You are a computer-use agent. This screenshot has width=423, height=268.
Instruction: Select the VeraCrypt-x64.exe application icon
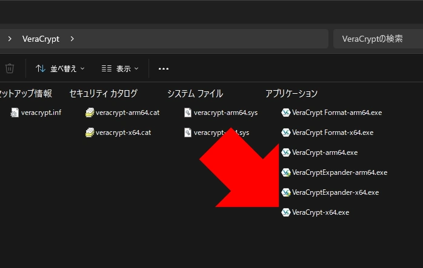coord(286,212)
